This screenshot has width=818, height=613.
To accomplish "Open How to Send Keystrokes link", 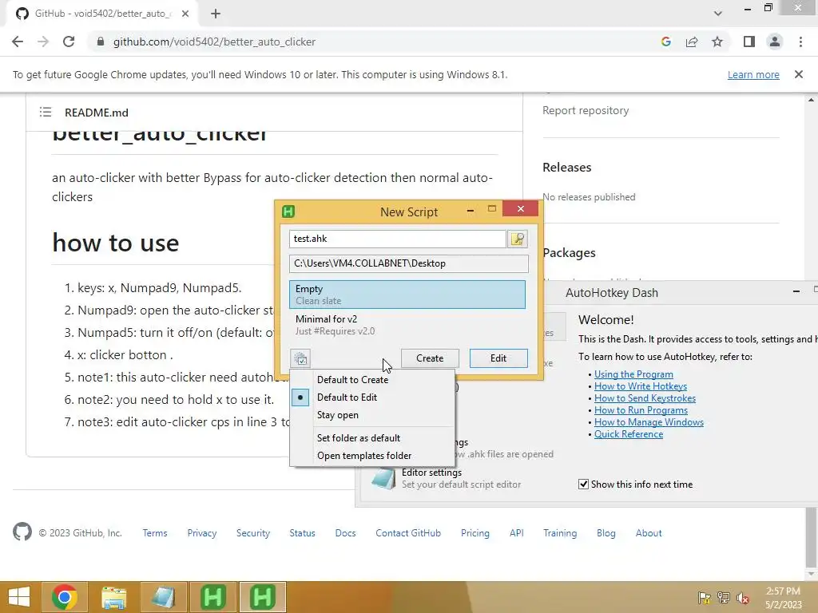I will 645,398.
